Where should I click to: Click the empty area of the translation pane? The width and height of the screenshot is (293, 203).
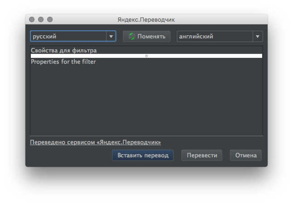click(146, 99)
